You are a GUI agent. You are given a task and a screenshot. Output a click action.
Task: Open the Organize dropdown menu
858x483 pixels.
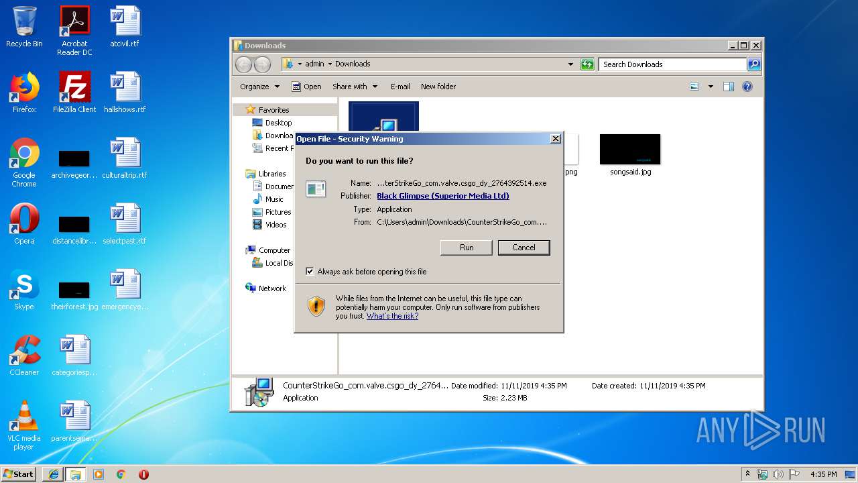(x=259, y=87)
